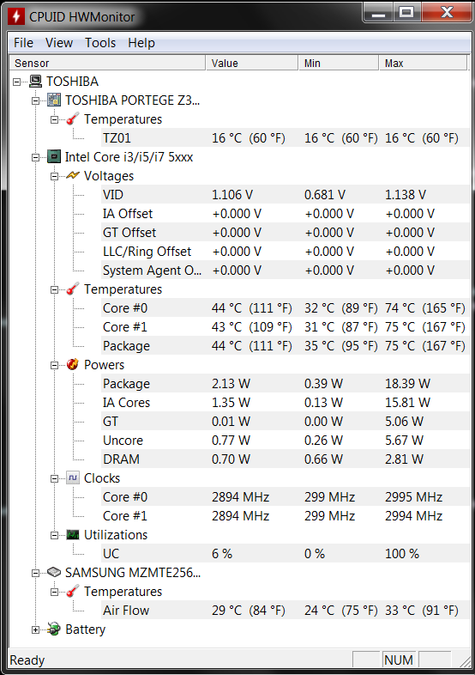This screenshot has width=475, height=675.
Task: Click the TOSHIBA computer icon
Action: (x=35, y=82)
